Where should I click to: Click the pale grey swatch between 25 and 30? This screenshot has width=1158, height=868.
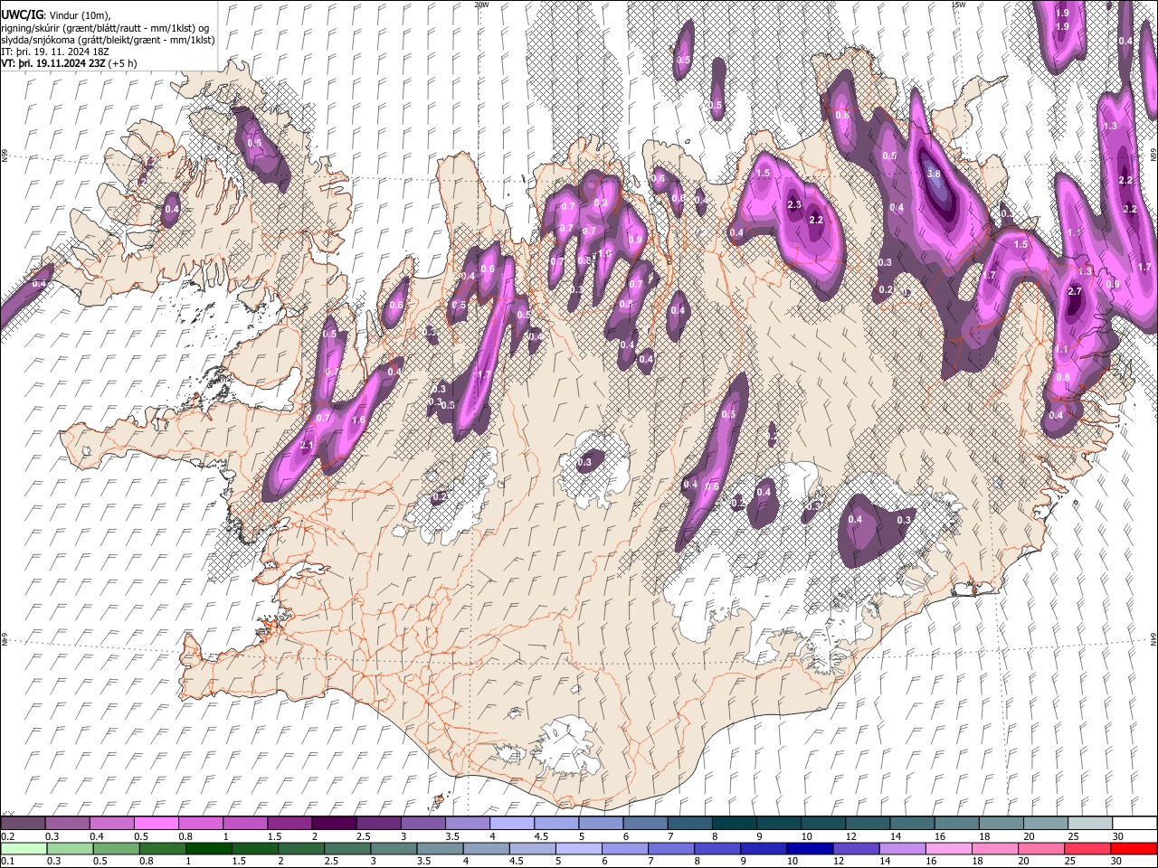pyautogui.click(x=1088, y=824)
